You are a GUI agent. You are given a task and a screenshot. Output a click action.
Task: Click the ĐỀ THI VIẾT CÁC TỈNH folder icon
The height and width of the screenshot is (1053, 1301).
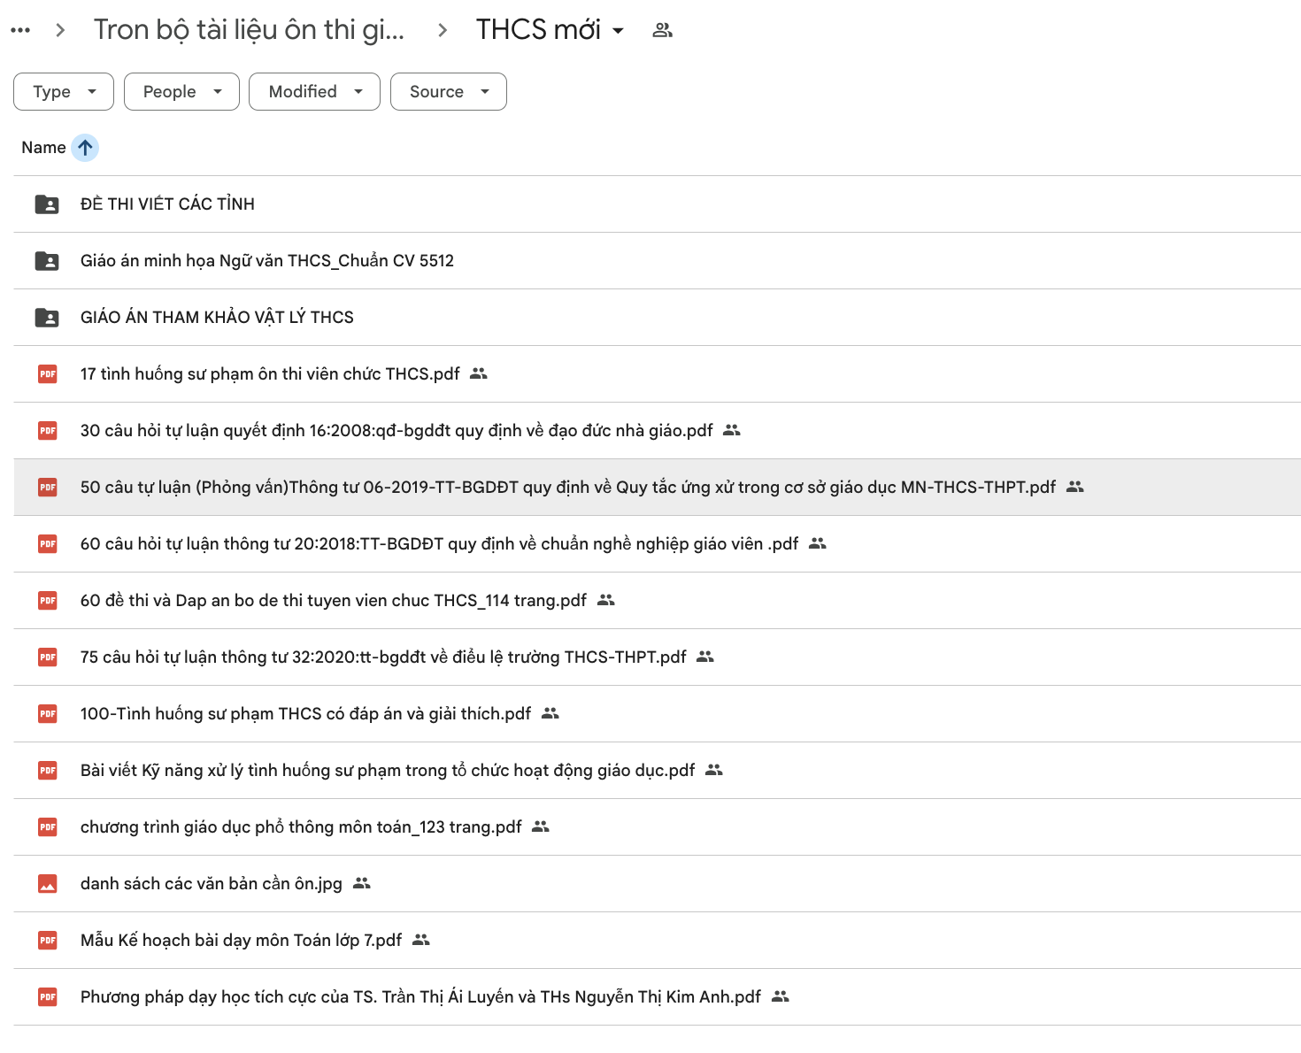[x=47, y=204]
